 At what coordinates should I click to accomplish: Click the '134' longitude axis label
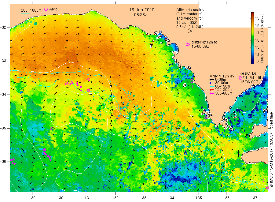(x=171, y=198)
